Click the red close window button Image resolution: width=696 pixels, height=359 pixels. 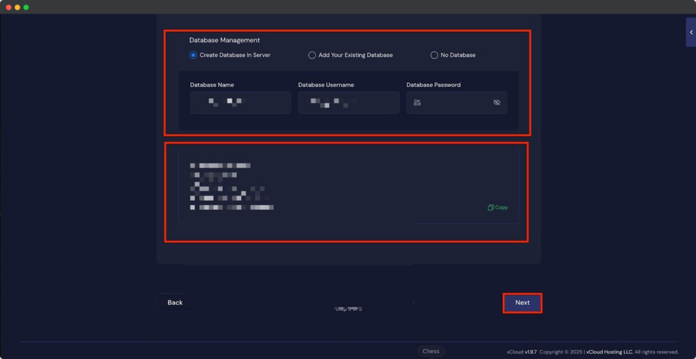(x=7, y=7)
